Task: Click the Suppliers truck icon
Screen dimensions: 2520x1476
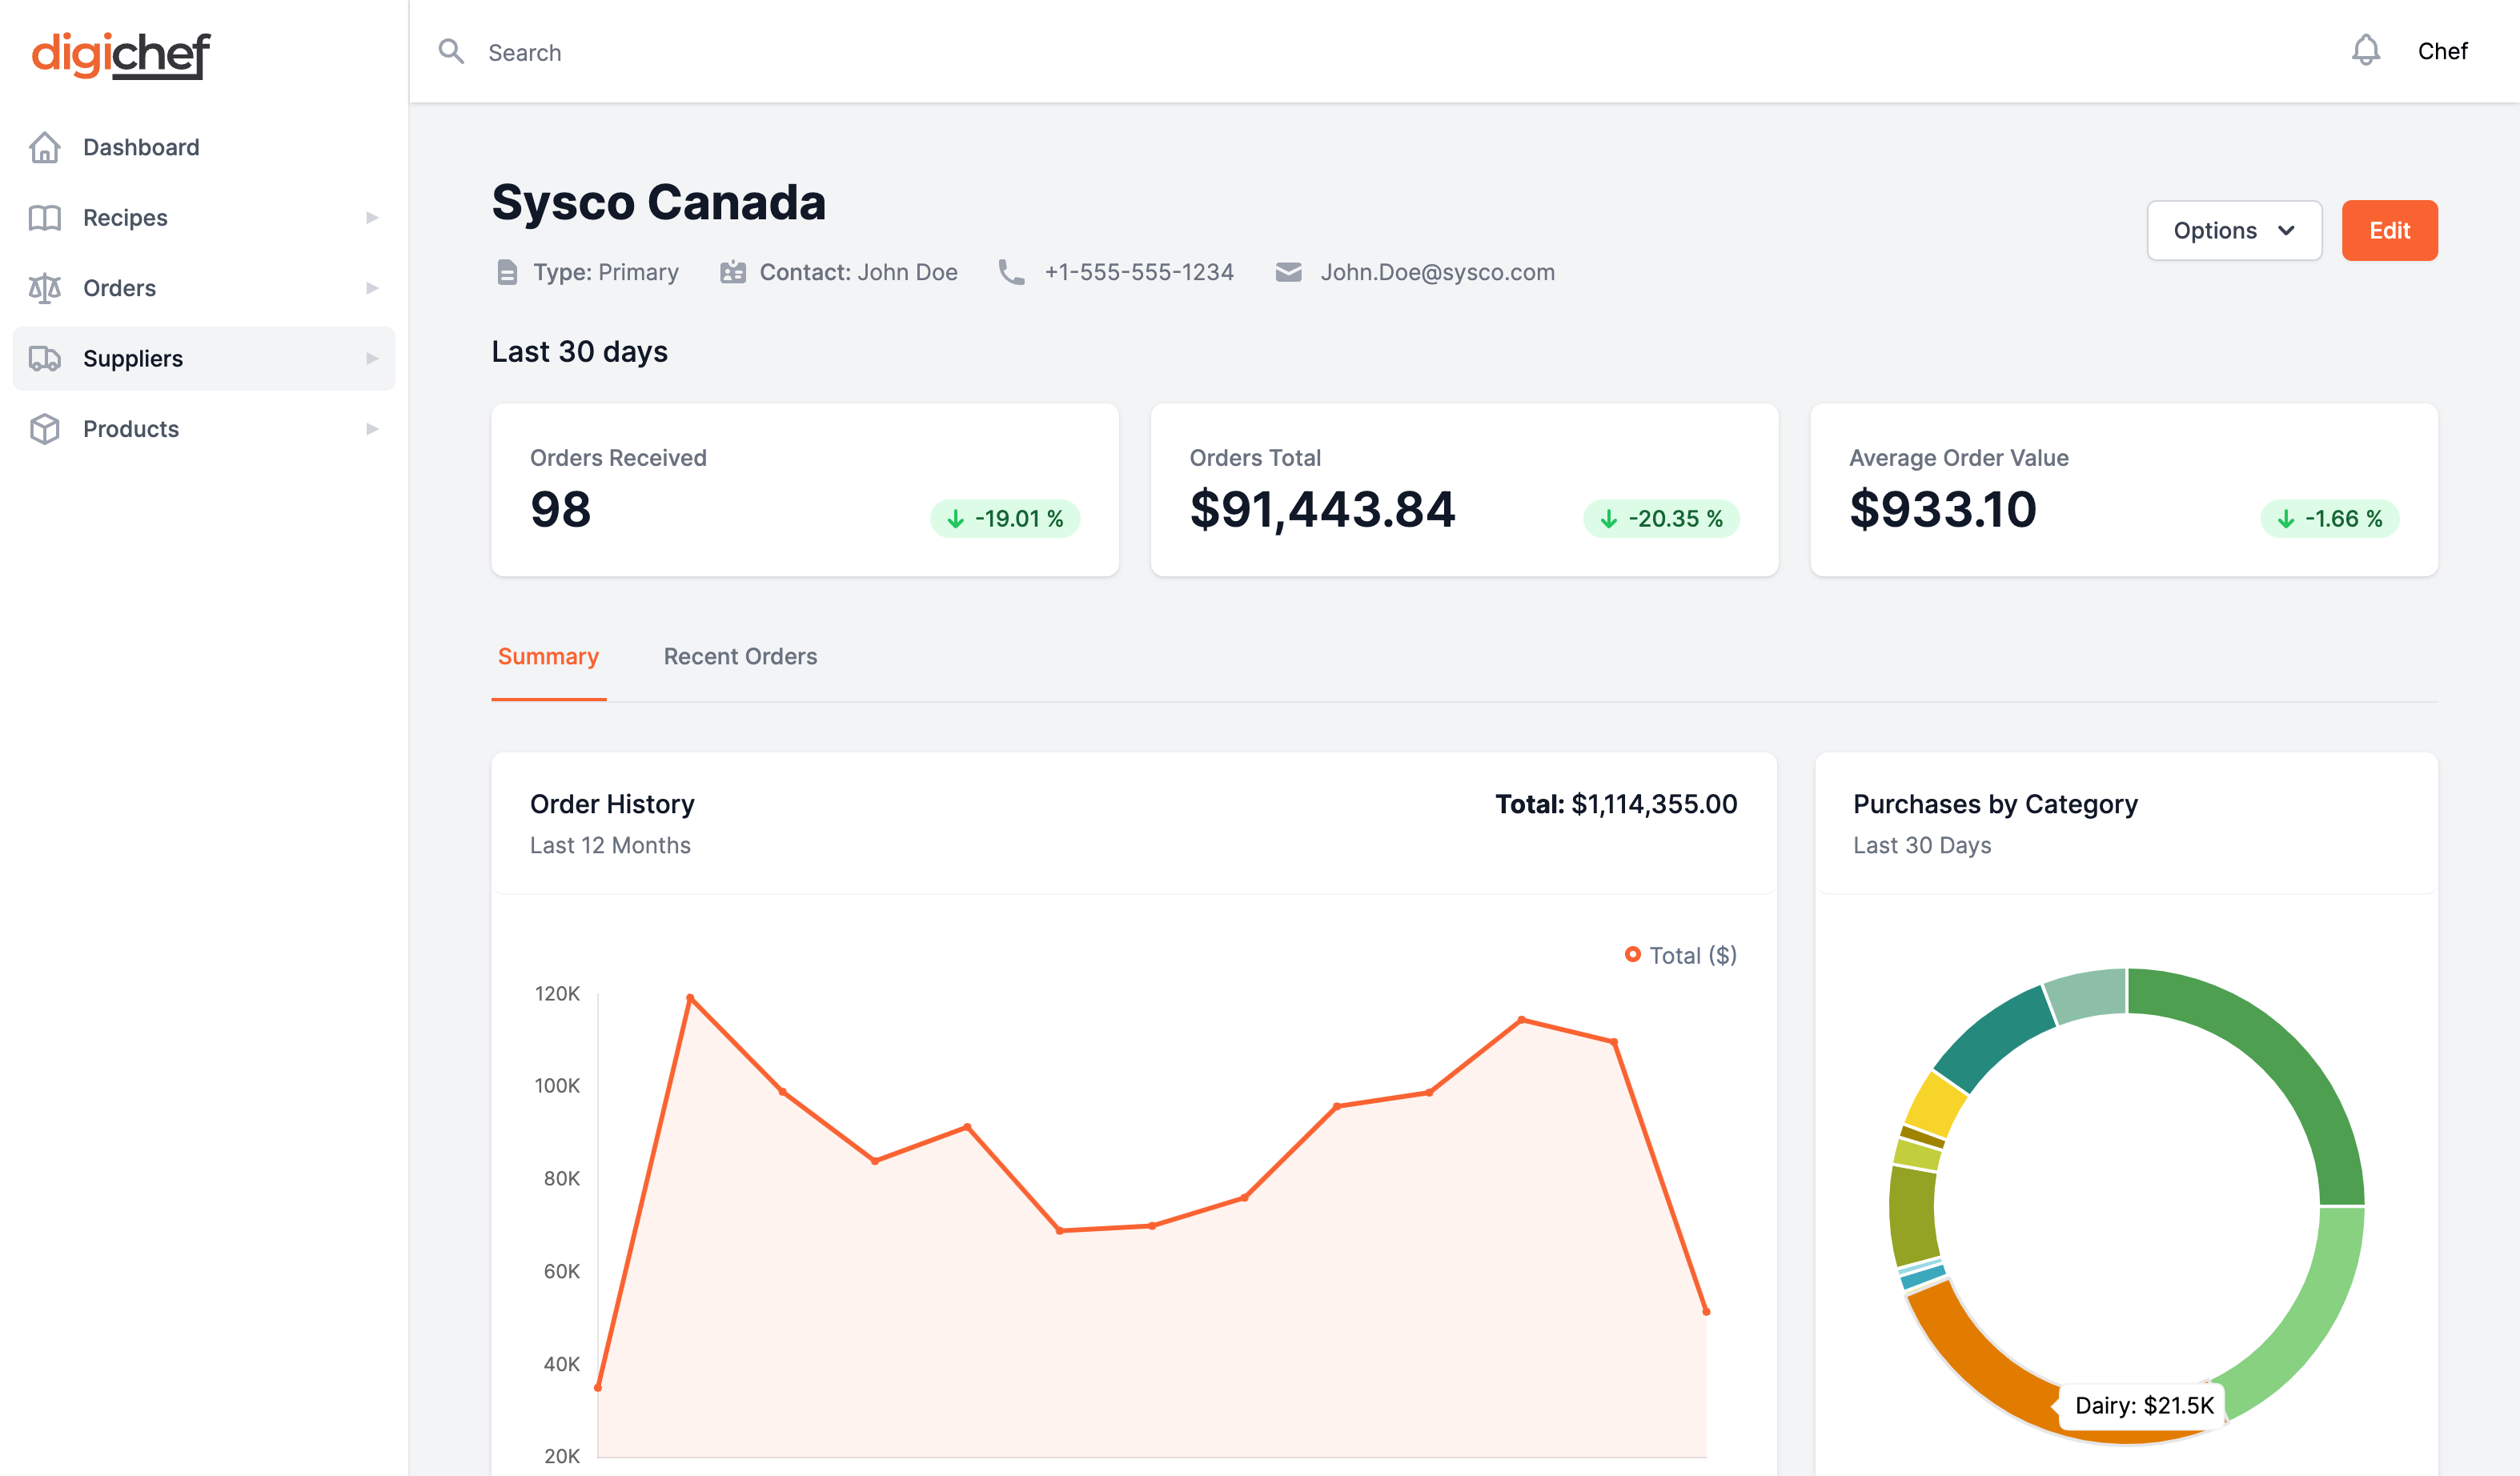Action: (45, 358)
